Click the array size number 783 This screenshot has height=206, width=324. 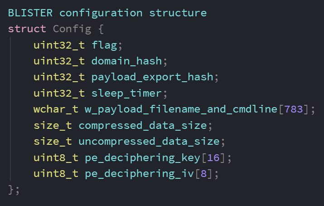pyautogui.click(x=293, y=109)
